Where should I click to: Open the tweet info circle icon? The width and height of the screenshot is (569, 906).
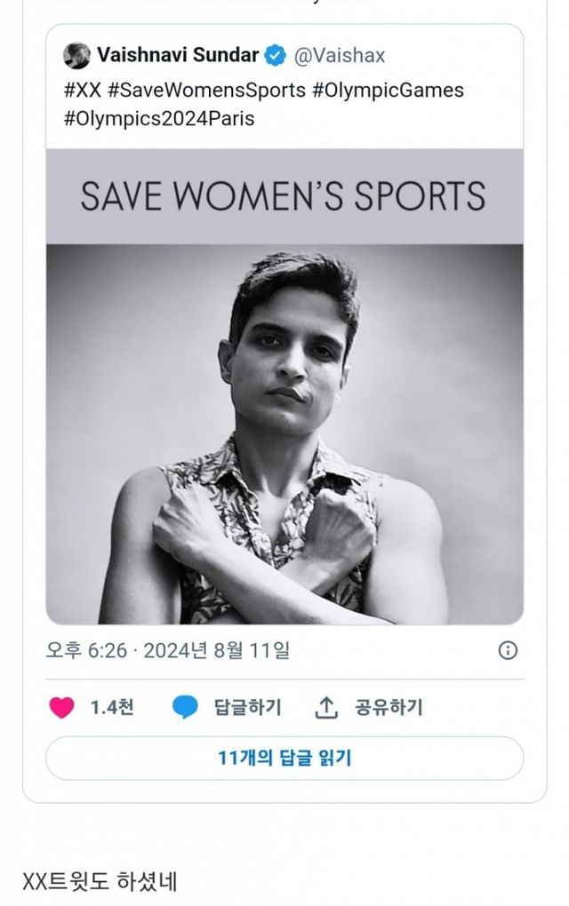tap(508, 650)
